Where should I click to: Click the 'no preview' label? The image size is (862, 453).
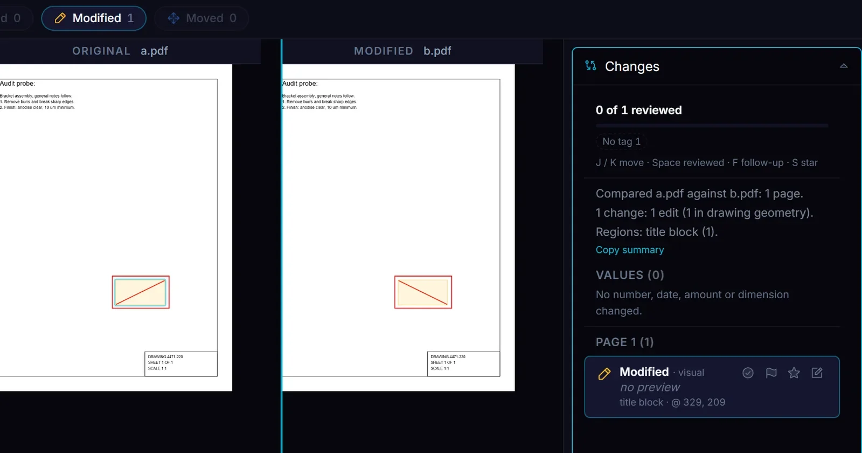click(x=650, y=387)
